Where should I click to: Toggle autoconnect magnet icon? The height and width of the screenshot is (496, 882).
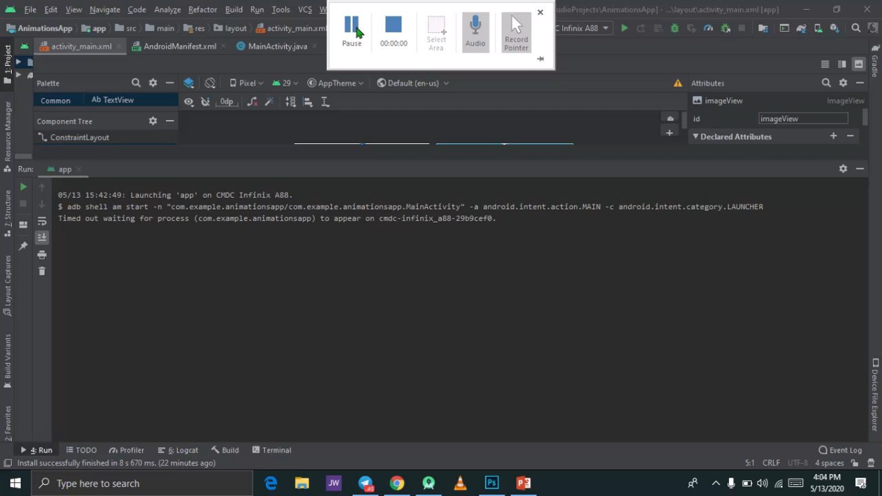tap(205, 102)
